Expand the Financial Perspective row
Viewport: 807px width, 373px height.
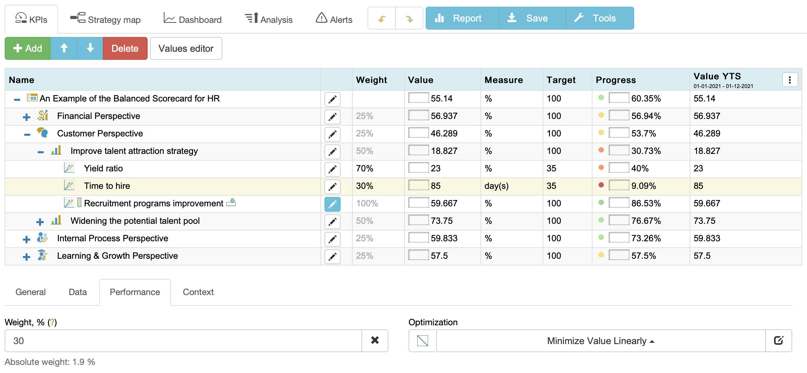(x=26, y=117)
